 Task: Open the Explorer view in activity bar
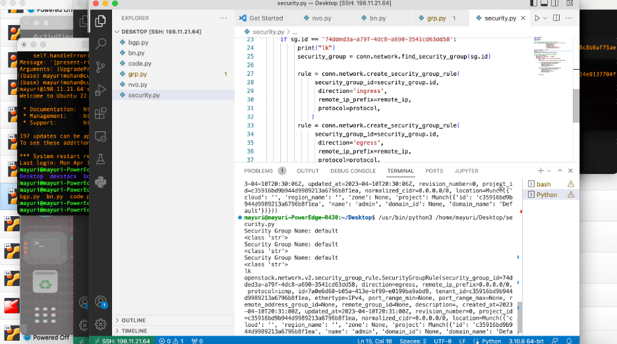pyautogui.click(x=100, y=20)
